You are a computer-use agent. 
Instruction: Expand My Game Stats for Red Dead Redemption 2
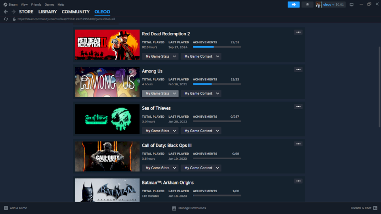pyautogui.click(x=160, y=56)
